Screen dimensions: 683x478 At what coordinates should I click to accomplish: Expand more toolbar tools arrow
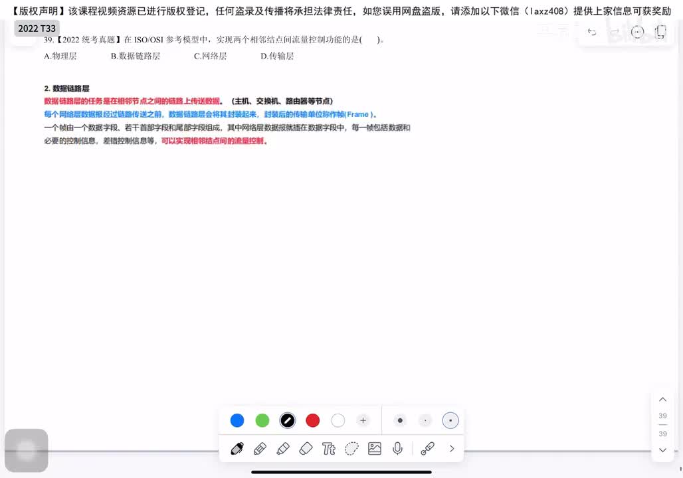point(452,448)
